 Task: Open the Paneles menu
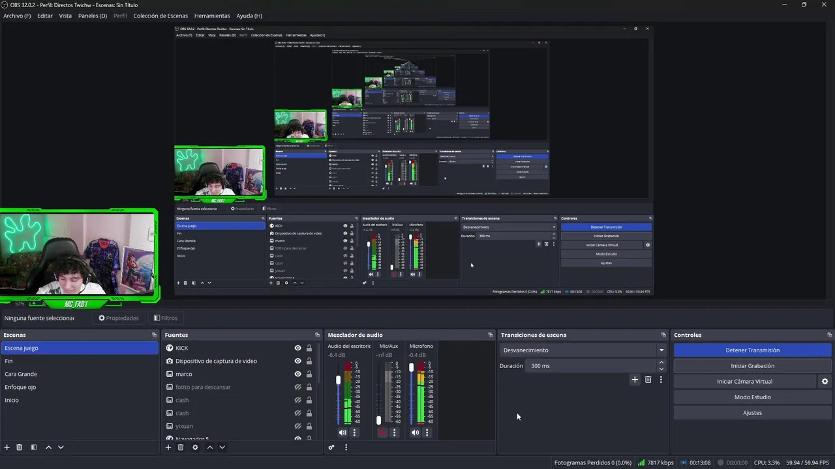pos(93,16)
